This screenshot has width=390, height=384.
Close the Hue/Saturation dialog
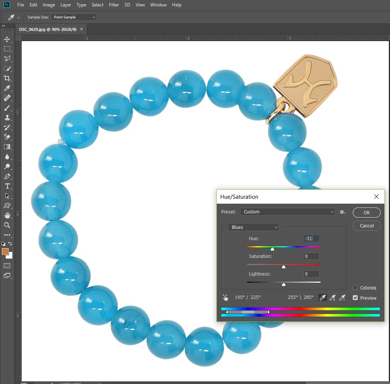376,197
